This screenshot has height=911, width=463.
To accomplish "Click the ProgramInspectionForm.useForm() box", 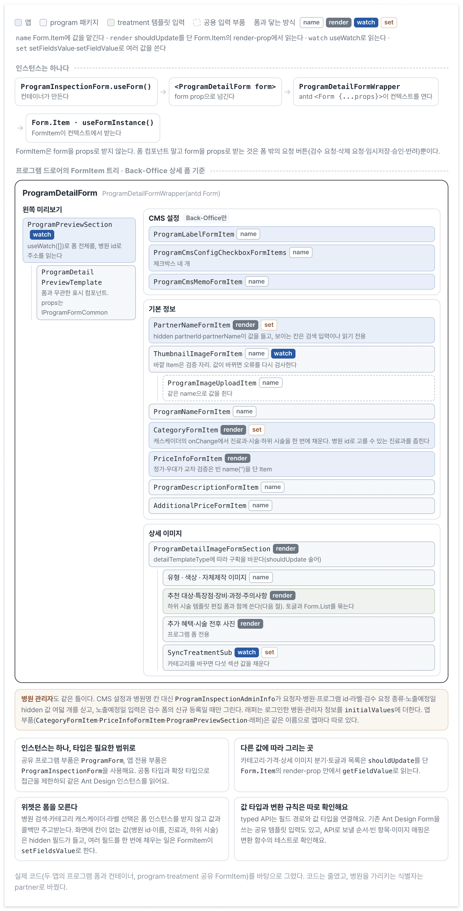I will (86, 91).
